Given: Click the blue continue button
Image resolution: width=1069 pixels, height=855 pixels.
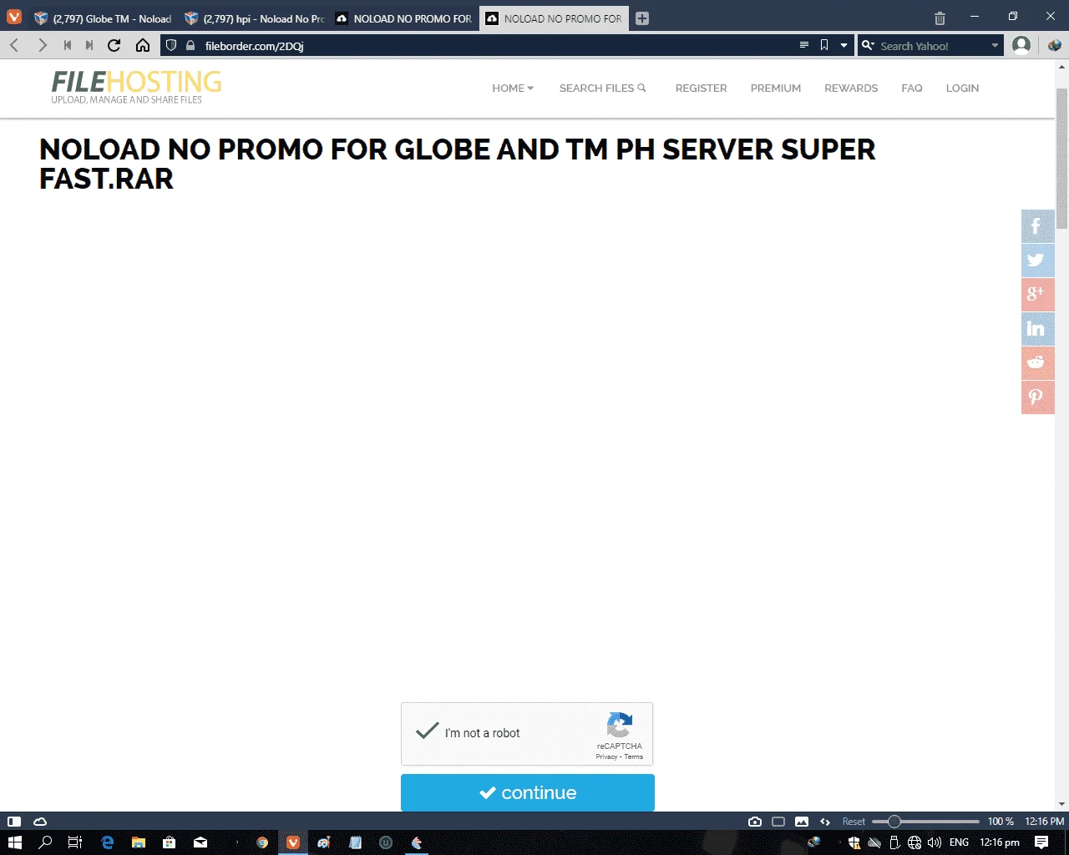Looking at the screenshot, I should [x=527, y=792].
